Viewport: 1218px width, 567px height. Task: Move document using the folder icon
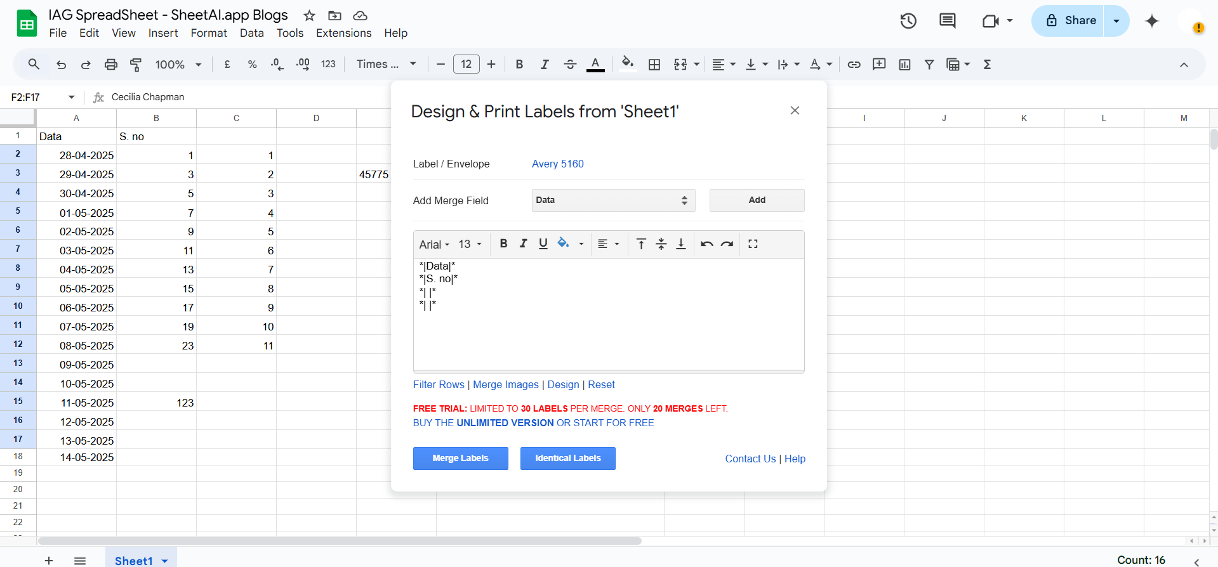coord(334,15)
